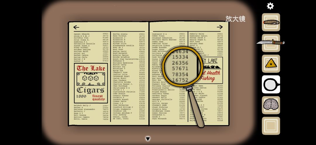Click the entry Delicato Marco Heather
The width and height of the screenshot is (316, 145).
tap(164, 40)
